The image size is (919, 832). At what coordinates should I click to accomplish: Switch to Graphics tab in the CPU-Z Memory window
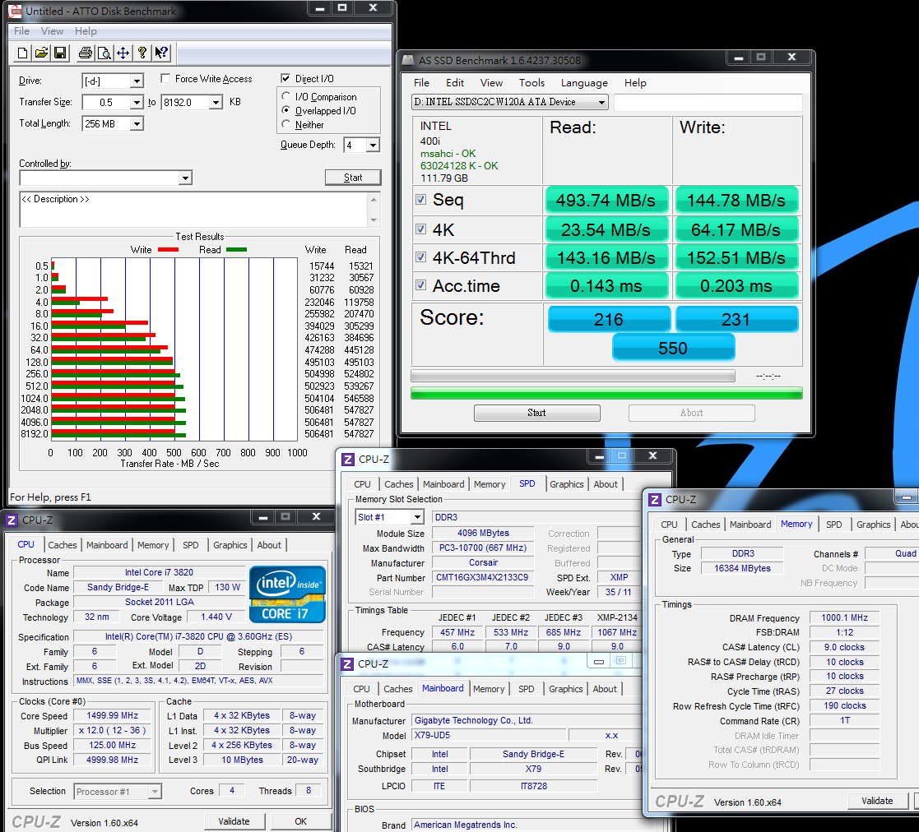click(x=873, y=525)
